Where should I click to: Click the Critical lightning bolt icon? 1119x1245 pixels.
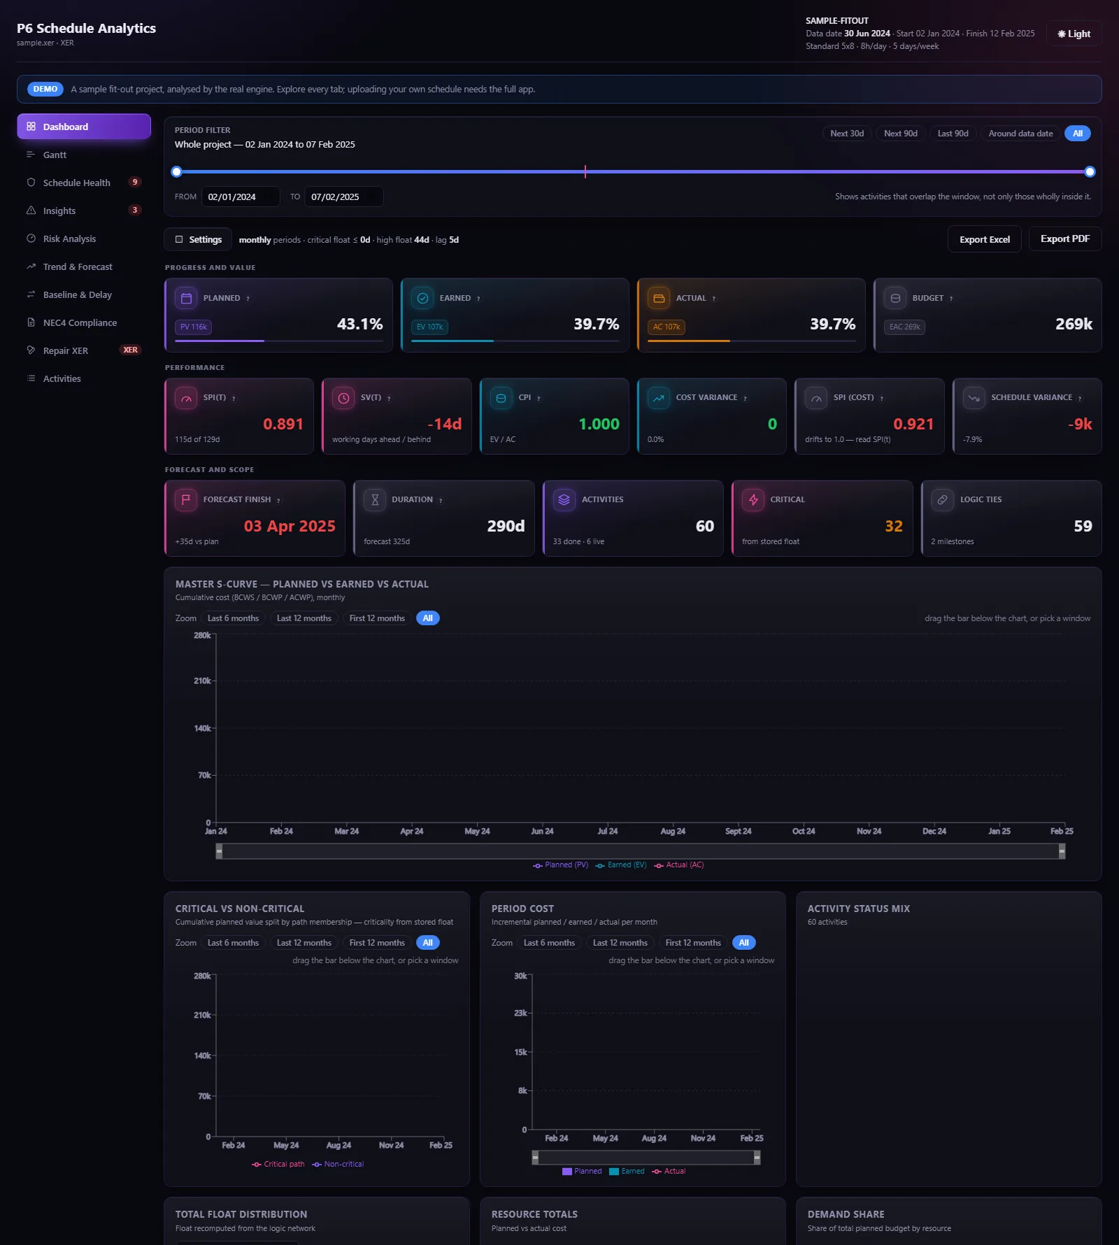click(753, 499)
